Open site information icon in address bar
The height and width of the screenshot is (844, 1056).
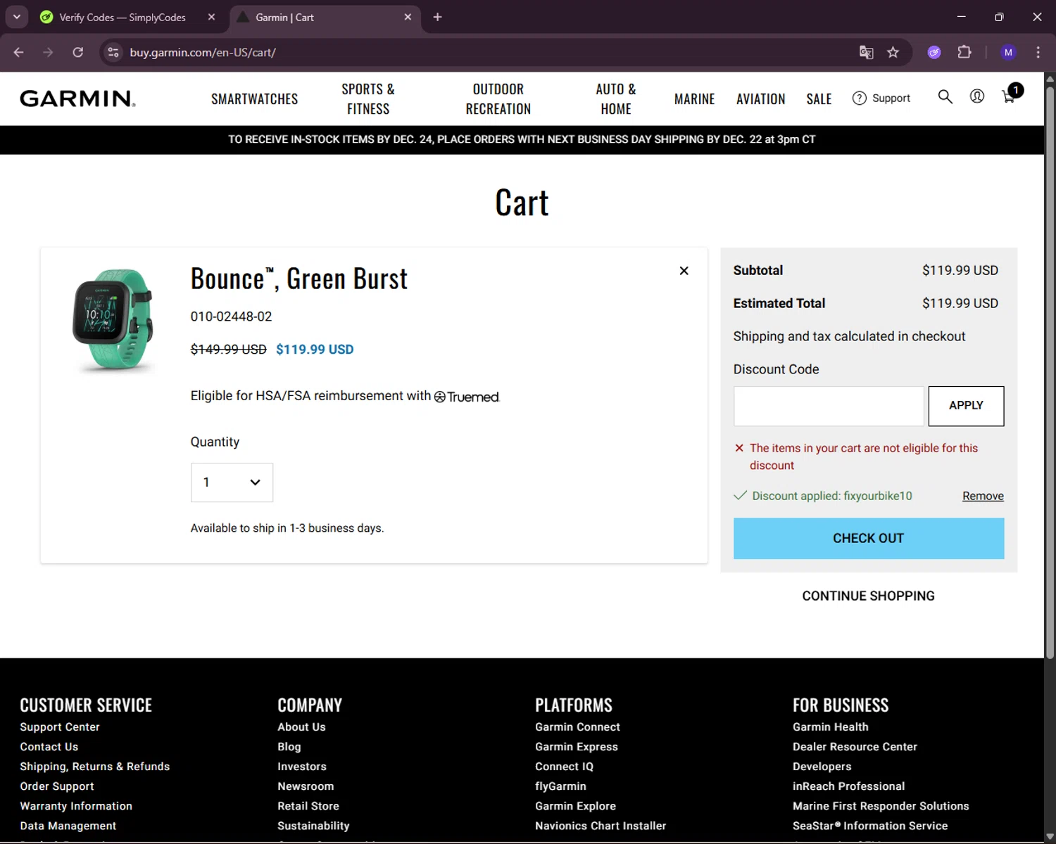(x=113, y=52)
